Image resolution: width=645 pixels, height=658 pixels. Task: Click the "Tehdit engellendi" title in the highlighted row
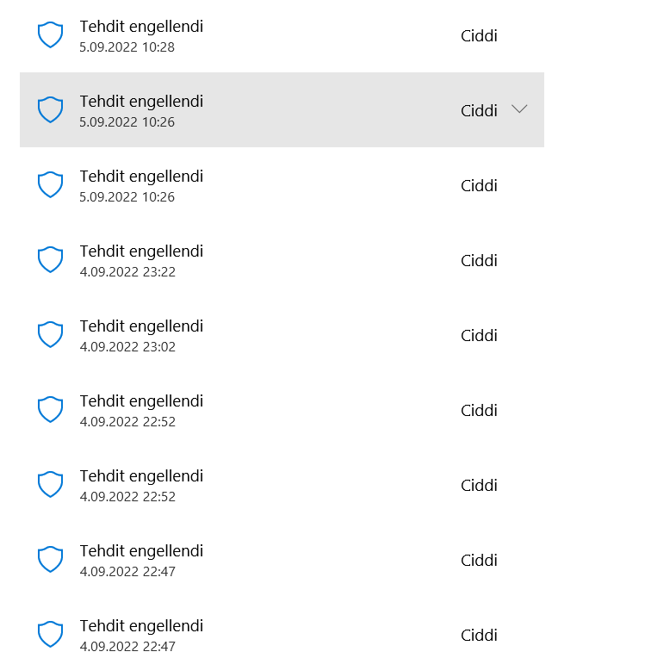click(x=141, y=102)
